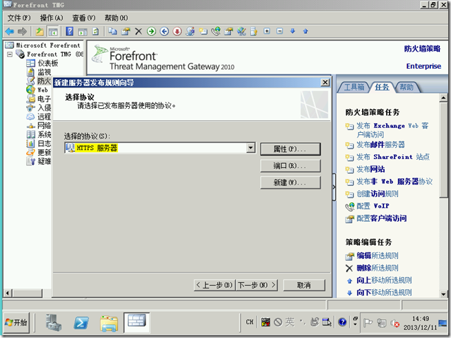Open the 选择的协议 dropdown arrow
This screenshot has width=451, height=338.
point(251,148)
